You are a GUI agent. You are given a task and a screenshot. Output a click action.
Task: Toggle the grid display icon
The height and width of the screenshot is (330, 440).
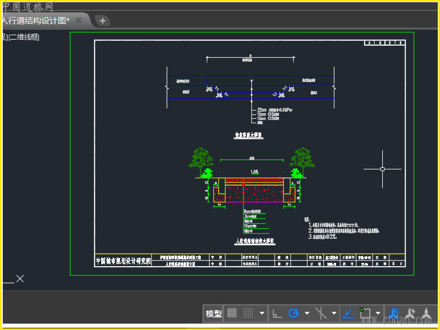233,313
